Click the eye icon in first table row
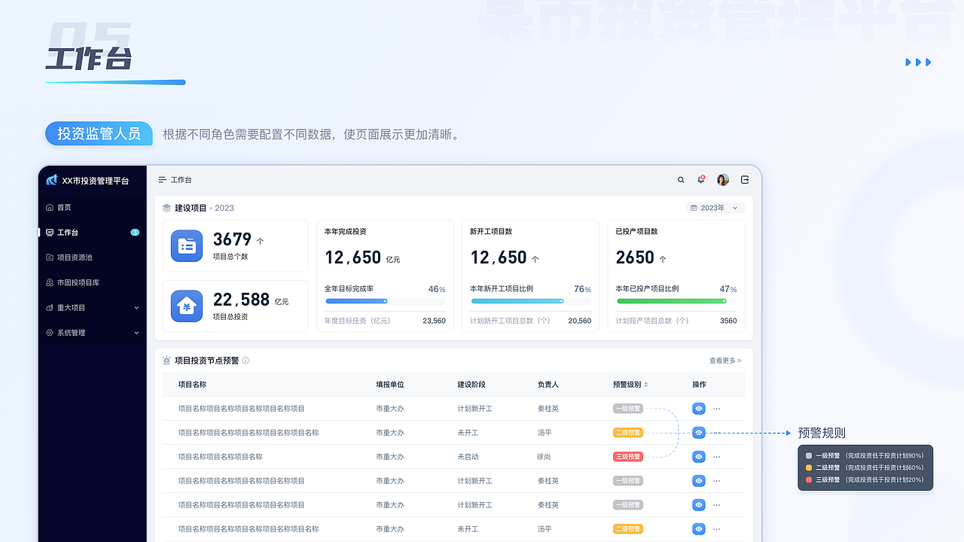 (699, 409)
